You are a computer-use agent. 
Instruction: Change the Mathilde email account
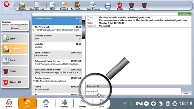click(15, 28)
